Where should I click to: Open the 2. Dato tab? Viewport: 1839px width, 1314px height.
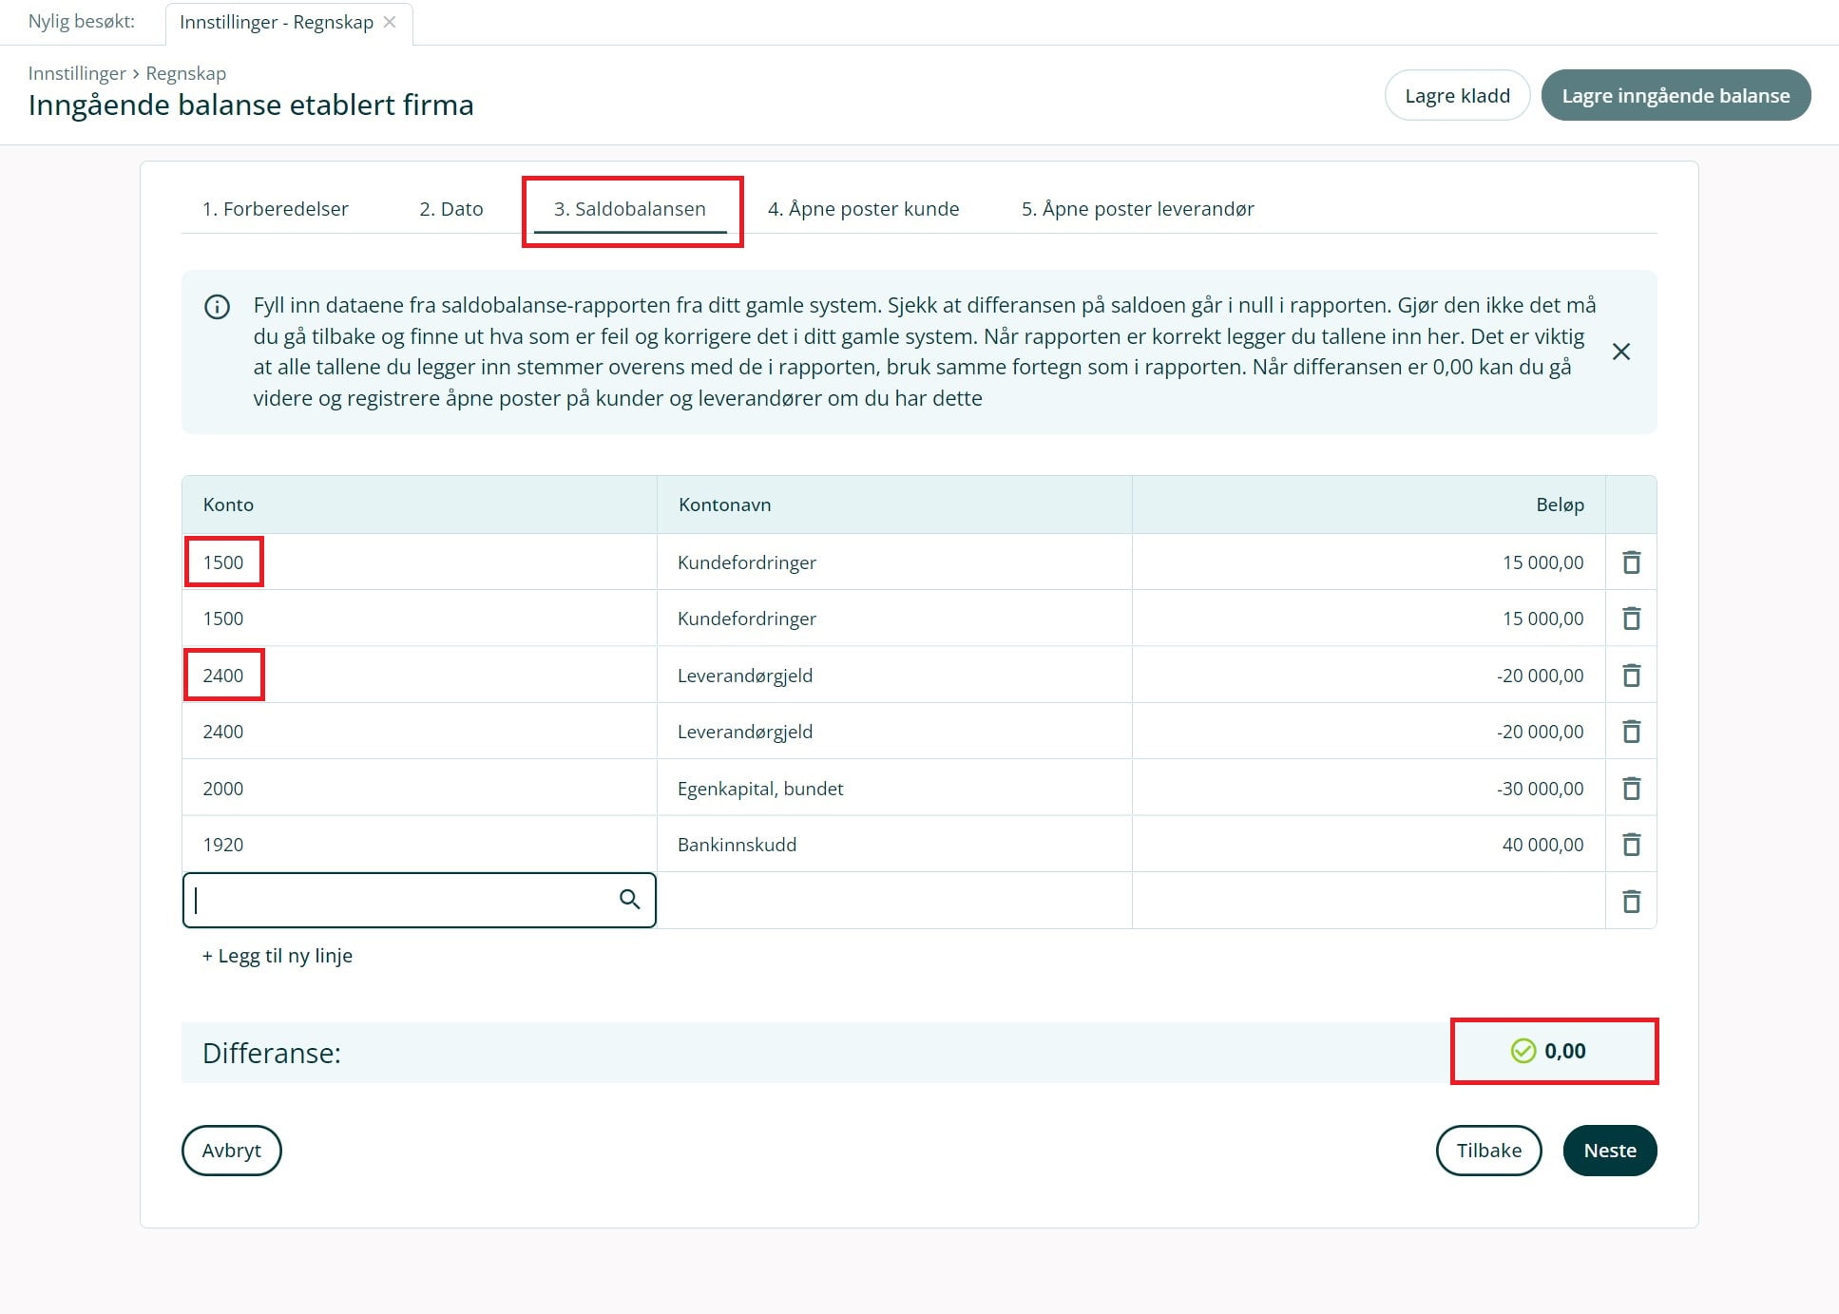point(450,209)
